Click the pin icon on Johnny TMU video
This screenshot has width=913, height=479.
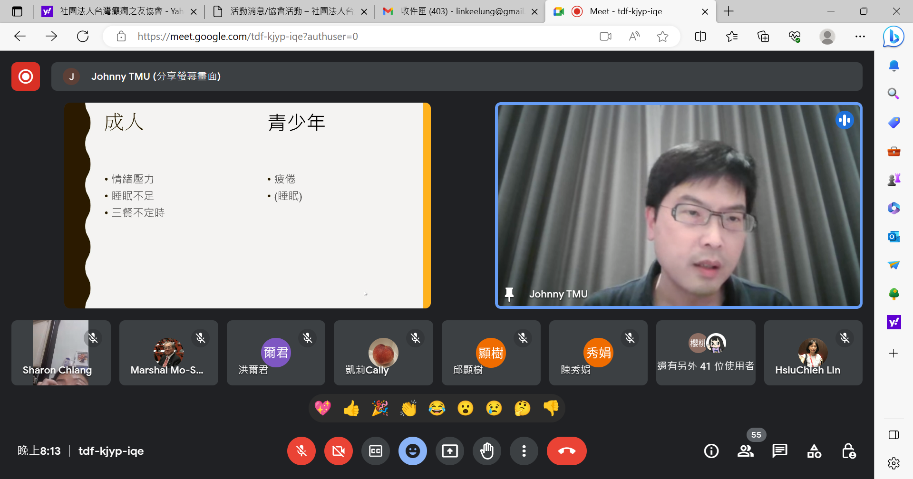[509, 294]
